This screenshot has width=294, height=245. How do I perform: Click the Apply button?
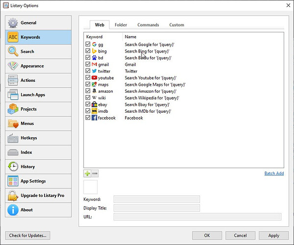pos(274,235)
